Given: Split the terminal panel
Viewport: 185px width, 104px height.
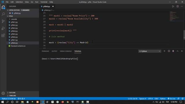Looking at the screenshot, I should coord(169,51).
